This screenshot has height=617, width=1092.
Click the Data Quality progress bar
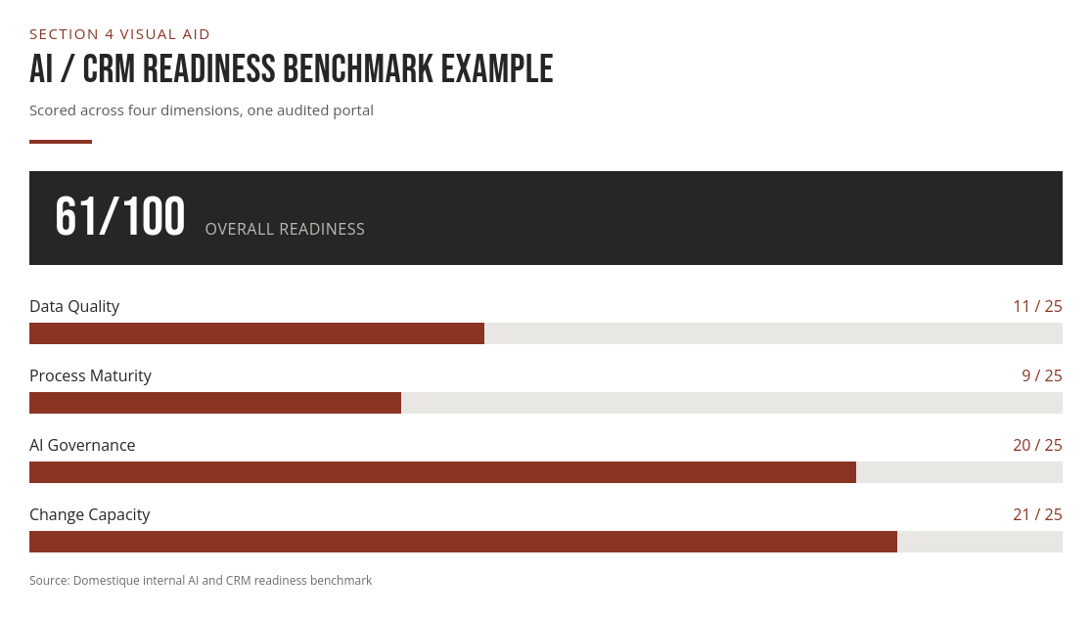point(545,333)
